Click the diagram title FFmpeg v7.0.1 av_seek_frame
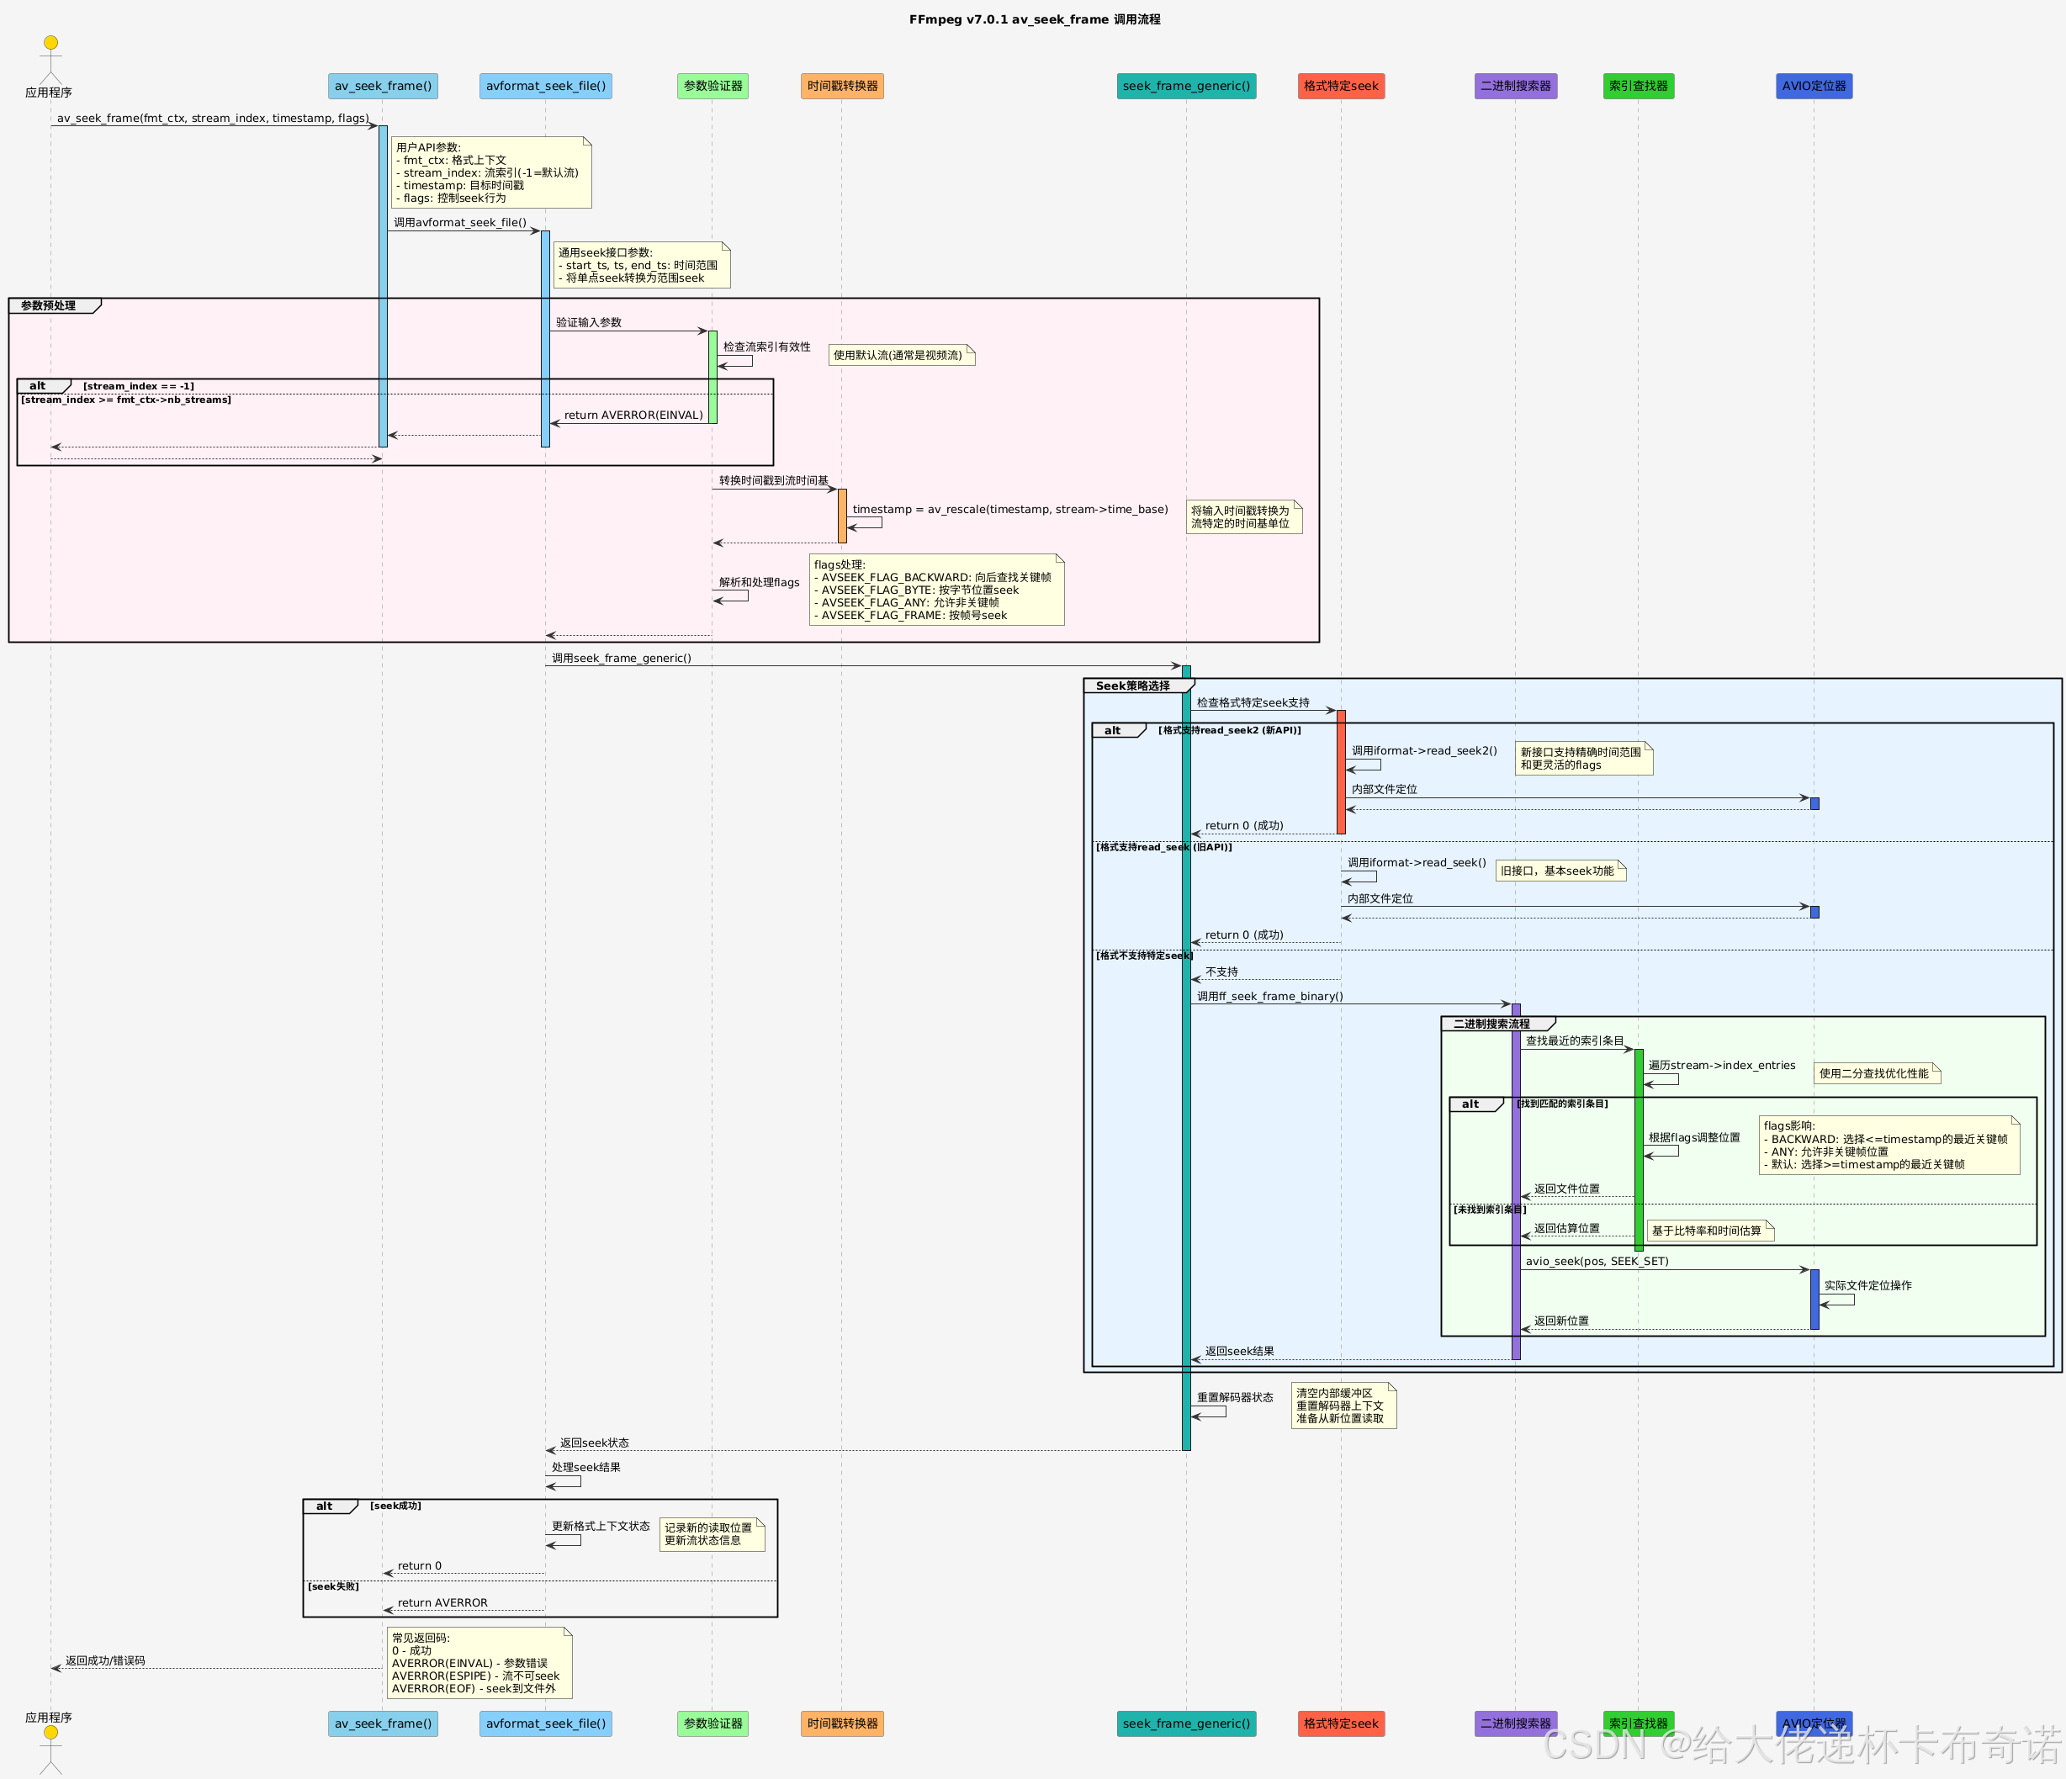Viewport: 2066px width, 1779px height. point(1034,19)
